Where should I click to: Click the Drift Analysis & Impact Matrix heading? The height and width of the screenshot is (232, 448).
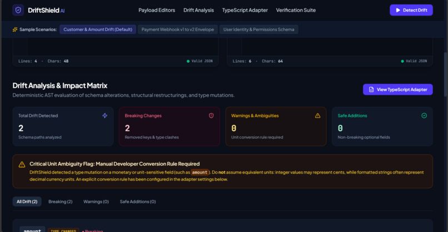60,85
